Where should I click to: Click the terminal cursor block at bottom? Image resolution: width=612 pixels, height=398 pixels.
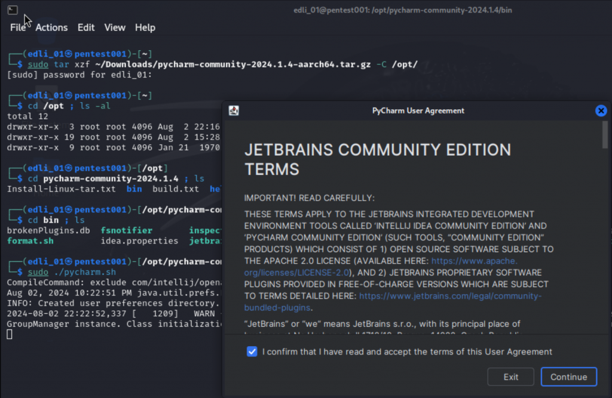[x=10, y=335]
